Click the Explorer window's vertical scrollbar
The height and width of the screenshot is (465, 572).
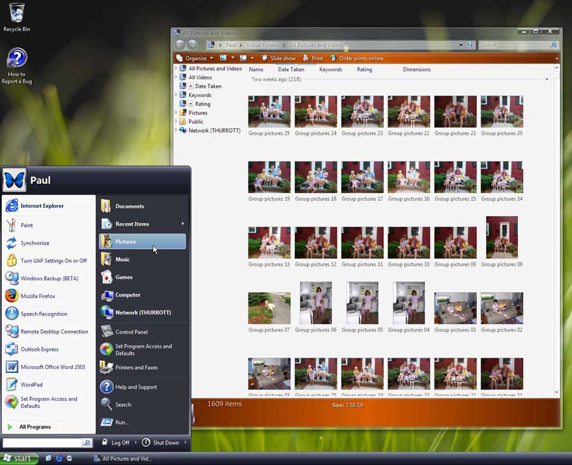point(557,222)
